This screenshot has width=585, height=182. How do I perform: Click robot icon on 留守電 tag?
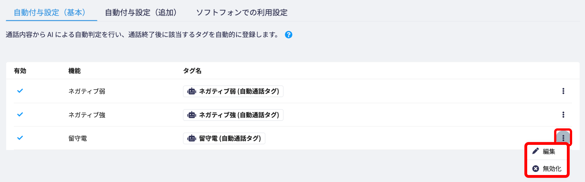point(192,138)
